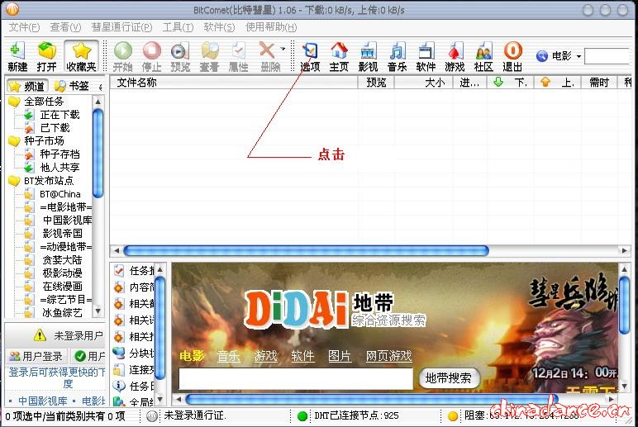Click the 停止 (Stop) toolbar icon
Screen dimensions: 638x427
coord(152,56)
